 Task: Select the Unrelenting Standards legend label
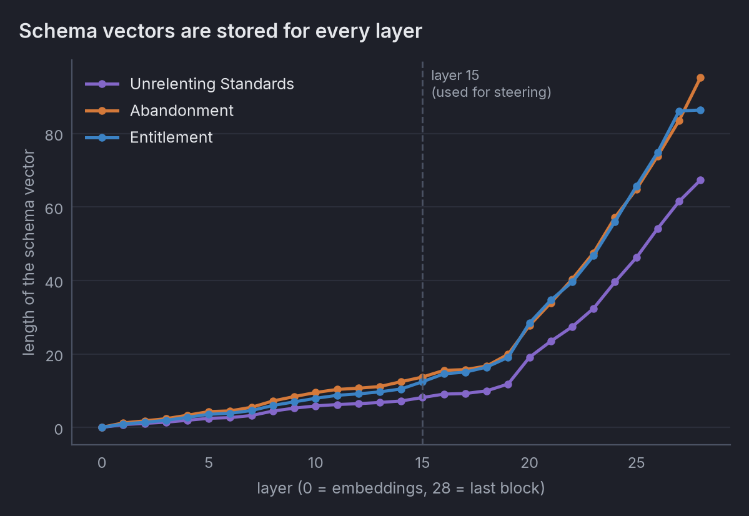[212, 84]
